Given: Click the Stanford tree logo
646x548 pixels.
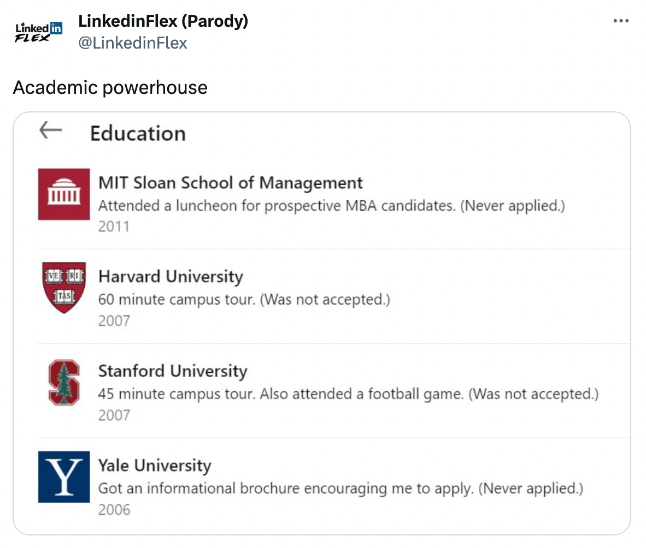Looking at the screenshot, I should click(x=64, y=382).
